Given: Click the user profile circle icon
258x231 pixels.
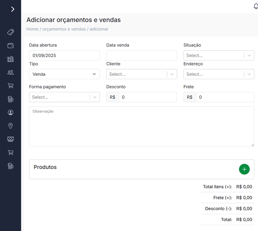Looking at the screenshot, I should click(x=11, y=113).
